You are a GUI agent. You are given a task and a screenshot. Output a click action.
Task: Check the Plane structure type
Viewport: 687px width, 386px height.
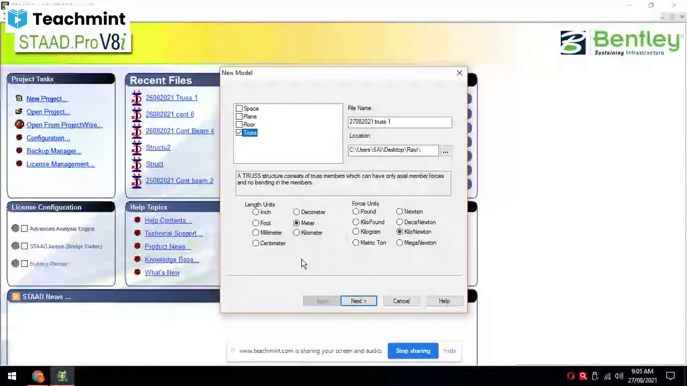point(239,116)
